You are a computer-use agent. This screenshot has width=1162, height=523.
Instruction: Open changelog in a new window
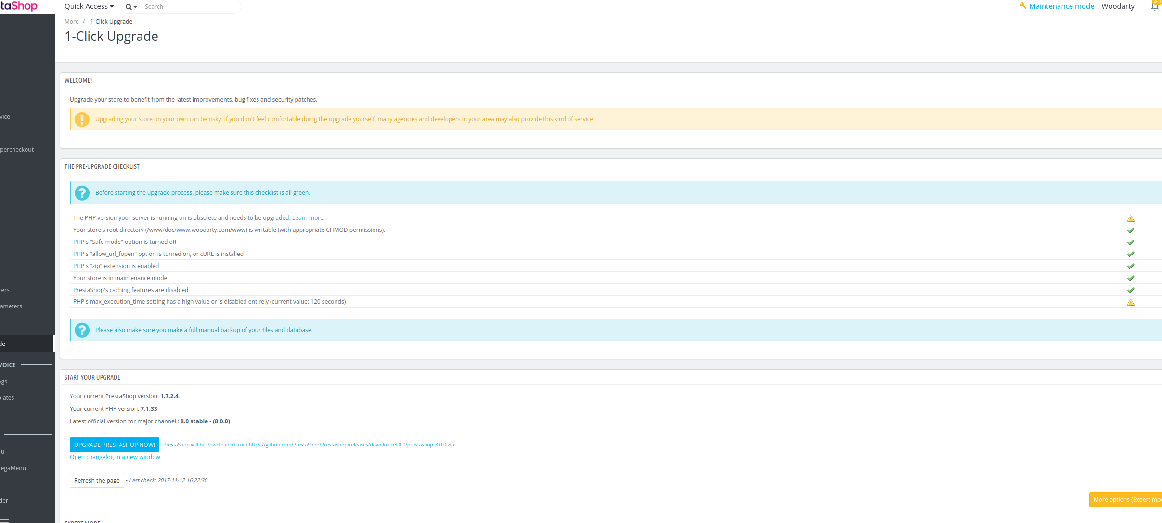click(x=115, y=457)
